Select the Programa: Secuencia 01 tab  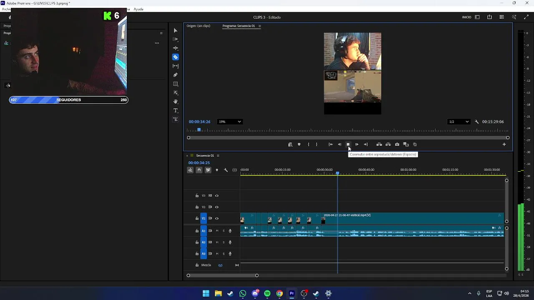click(239, 26)
